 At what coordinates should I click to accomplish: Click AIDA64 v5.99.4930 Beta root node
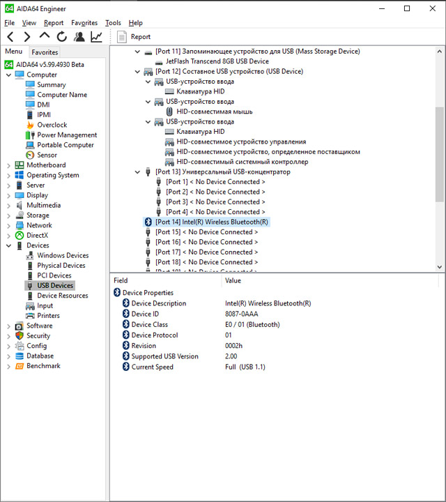[x=50, y=65]
